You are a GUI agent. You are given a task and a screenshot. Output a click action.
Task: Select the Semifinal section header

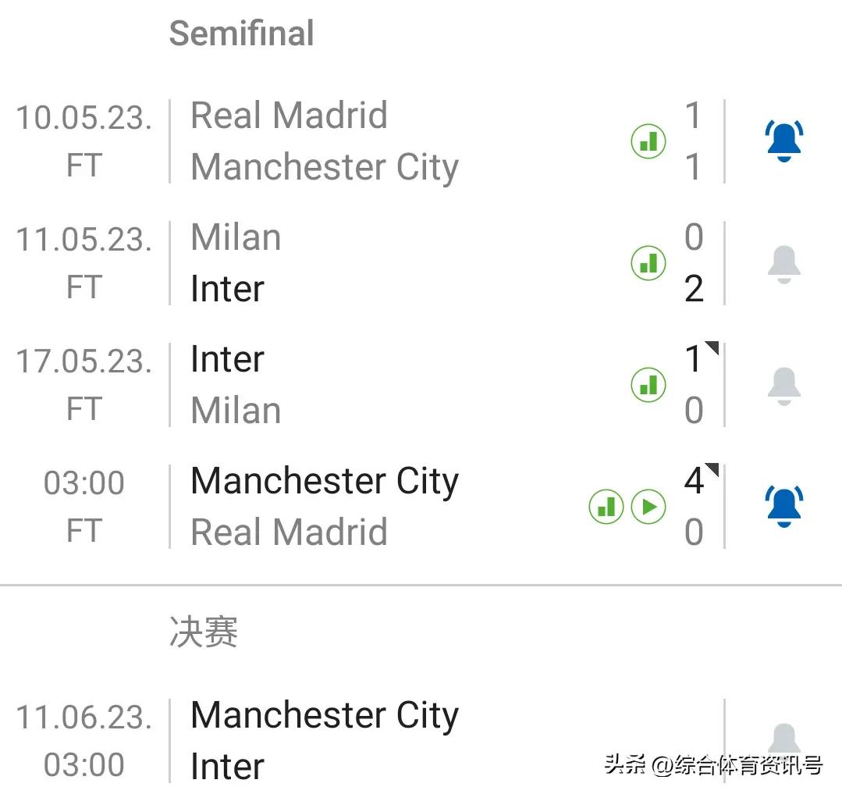[242, 34]
